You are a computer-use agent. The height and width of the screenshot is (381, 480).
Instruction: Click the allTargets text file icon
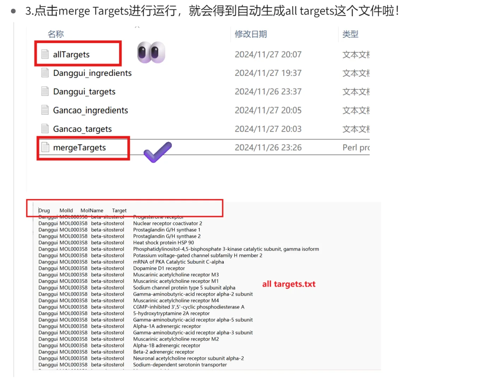[x=45, y=54]
